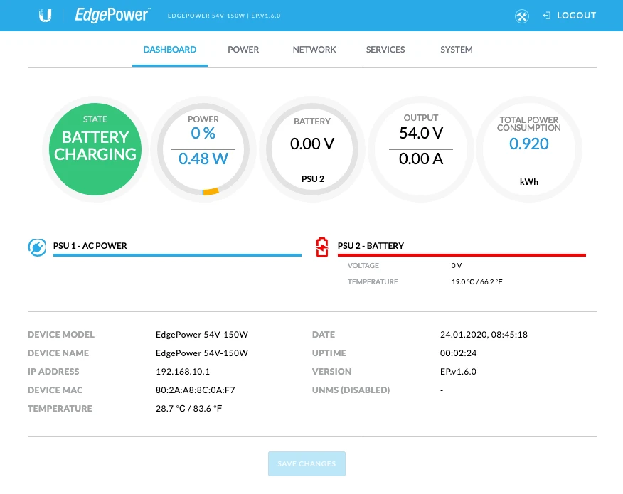Image resolution: width=623 pixels, height=494 pixels.
Task: Click the EdgePower brand logo text
Action: [x=112, y=15]
